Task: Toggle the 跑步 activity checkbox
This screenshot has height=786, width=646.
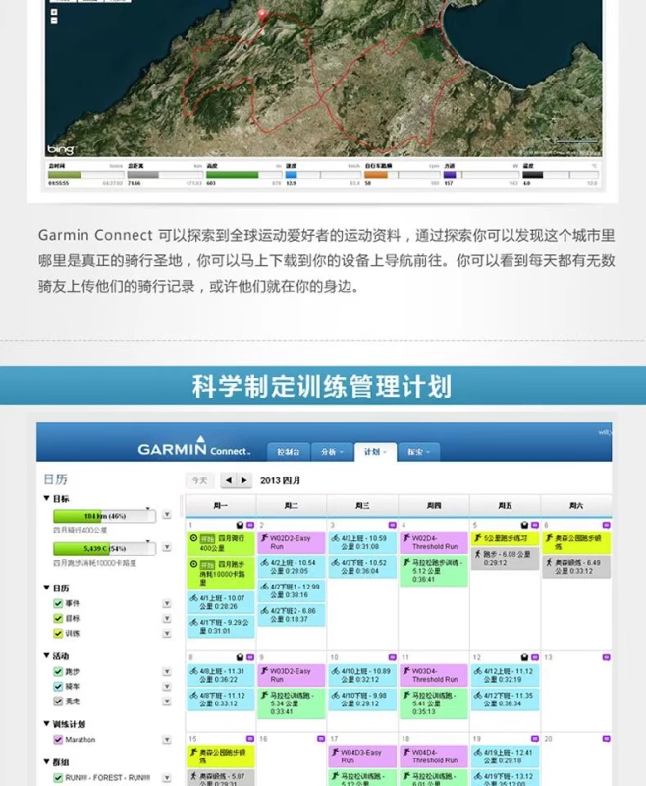Action: [x=58, y=671]
